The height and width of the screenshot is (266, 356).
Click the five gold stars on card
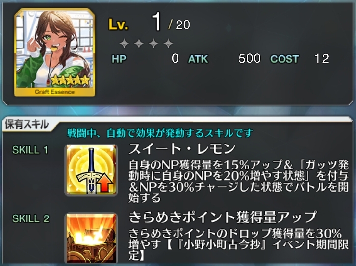[70, 80]
